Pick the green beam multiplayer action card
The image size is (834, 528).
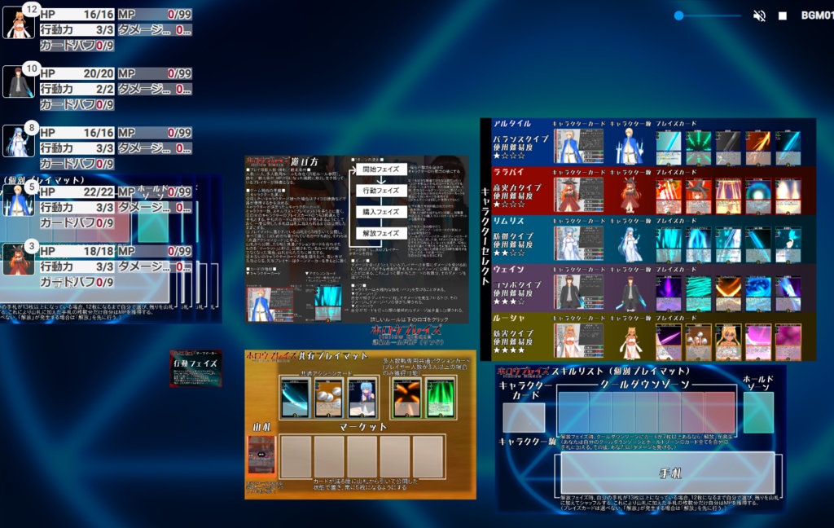point(441,398)
